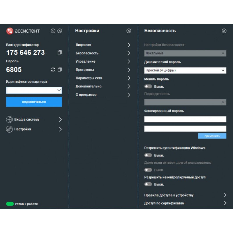Click the подключиться button

pos(34,102)
